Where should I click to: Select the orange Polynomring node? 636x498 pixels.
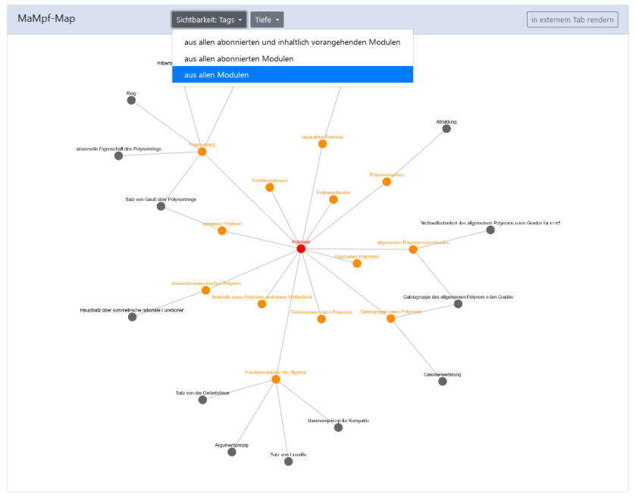pyautogui.click(x=202, y=152)
